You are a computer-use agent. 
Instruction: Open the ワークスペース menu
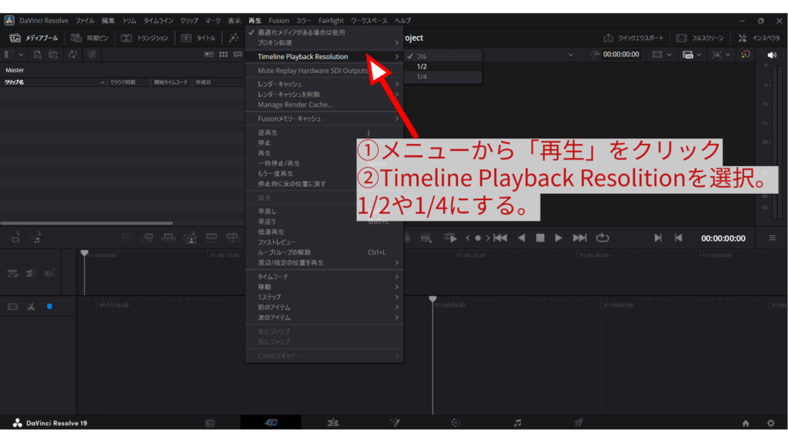click(369, 21)
